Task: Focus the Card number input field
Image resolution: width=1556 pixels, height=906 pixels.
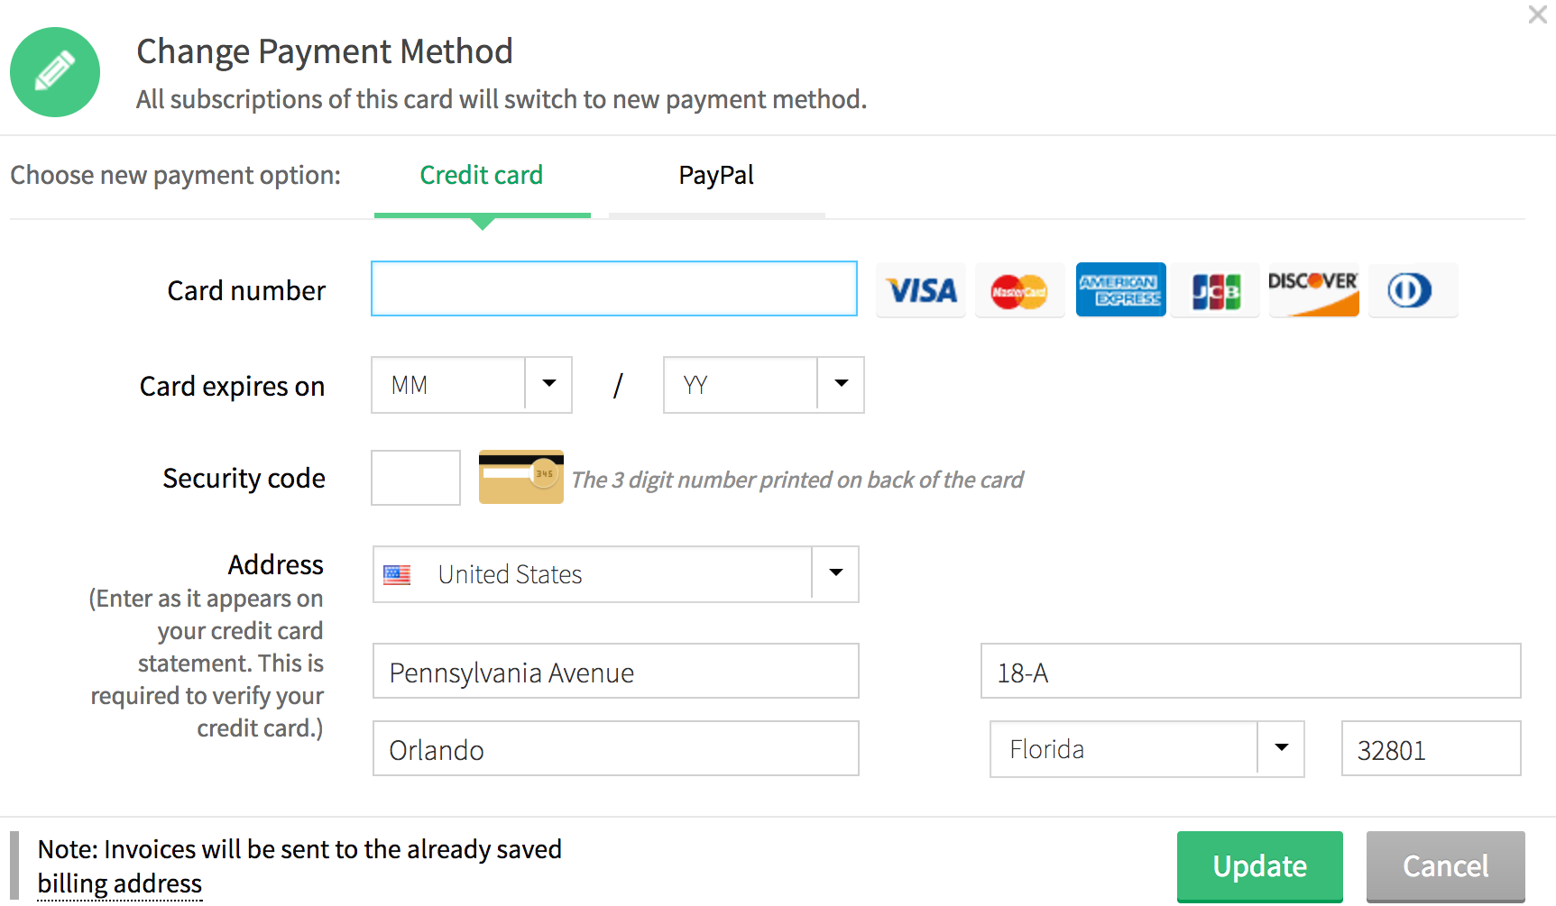Action: (x=613, y=288)
